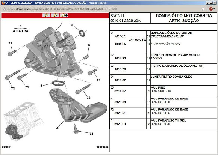Click diagram label 2 near the seal ring
This screenshot has height=155, width=218.
click(x=72, y=25)
